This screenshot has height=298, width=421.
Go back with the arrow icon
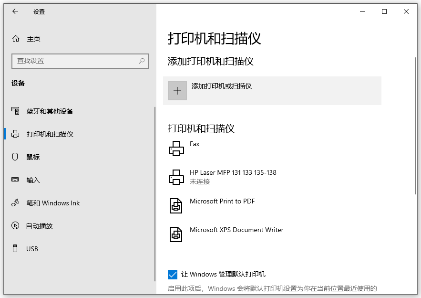pos(15,11)
